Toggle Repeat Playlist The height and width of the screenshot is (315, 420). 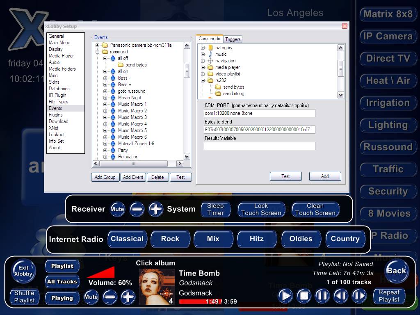(x=389, y=296)
